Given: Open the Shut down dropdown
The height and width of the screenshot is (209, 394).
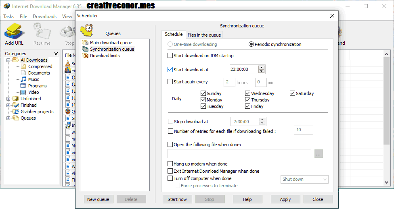Looking at the screenshot, I should [304, 180].
